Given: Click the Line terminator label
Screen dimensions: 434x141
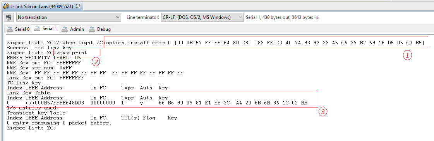Looking at the screenshot, I should click(x=142, y=17).
